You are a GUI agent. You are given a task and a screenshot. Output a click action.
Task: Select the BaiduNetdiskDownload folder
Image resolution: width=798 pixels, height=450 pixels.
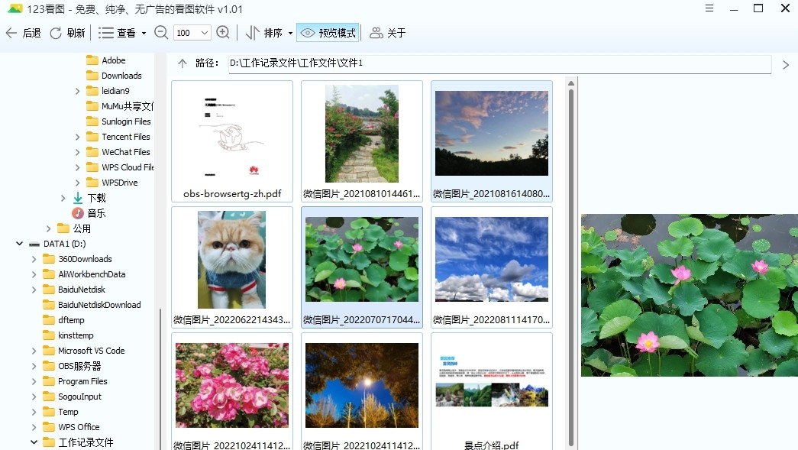[92, 304]
